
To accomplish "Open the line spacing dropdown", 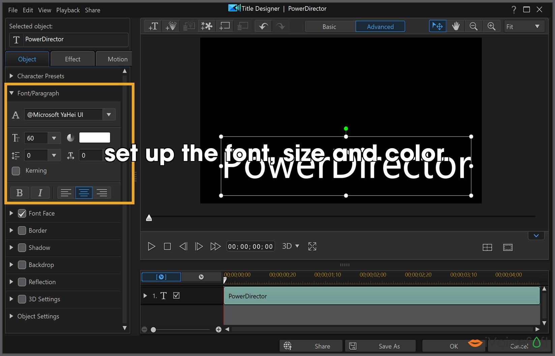I will click(x=54, y=155).
